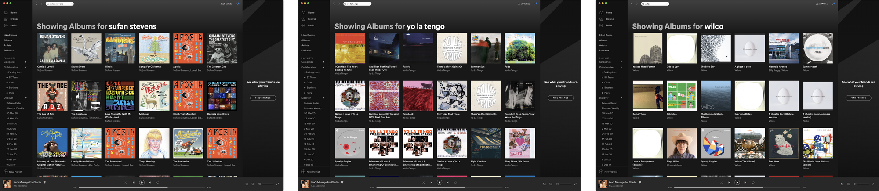Click the play button in yo la tengo window
This screenshot has height=191, width=879.
coord(439,182)
